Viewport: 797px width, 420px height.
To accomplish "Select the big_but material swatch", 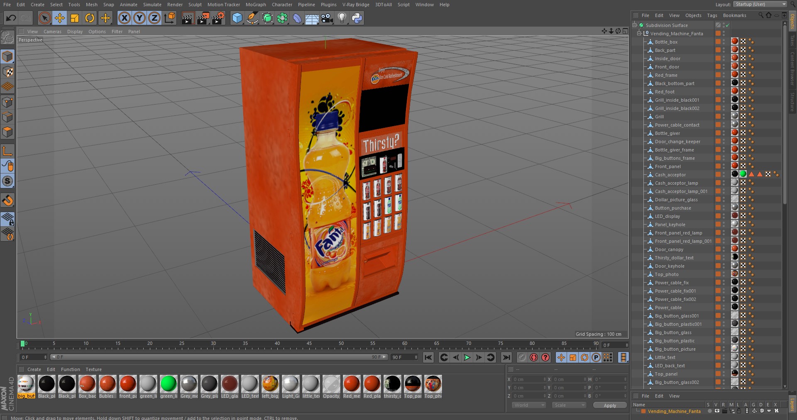I will [26, 386].
